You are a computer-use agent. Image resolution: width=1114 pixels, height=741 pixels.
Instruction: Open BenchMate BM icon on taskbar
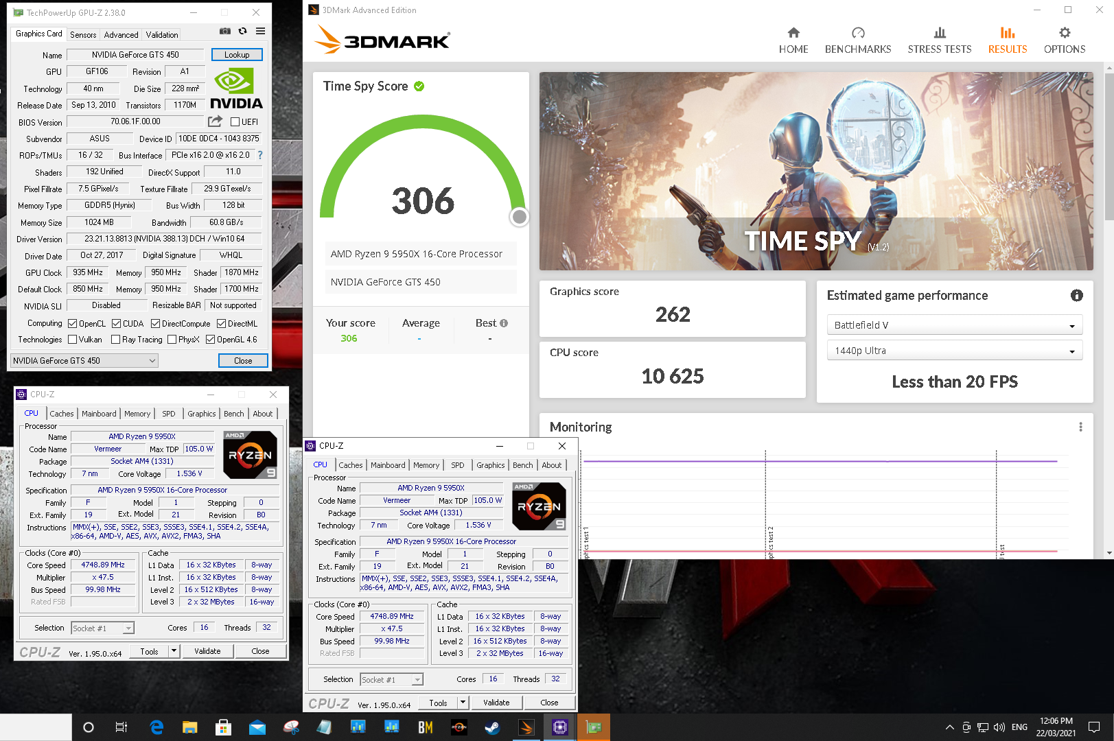click(x=426, y=727)
